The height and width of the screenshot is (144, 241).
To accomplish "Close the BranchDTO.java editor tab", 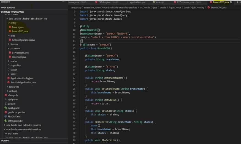I will [x=231, y=2].
